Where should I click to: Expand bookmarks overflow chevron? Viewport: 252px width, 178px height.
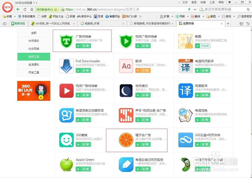point(140,16)
